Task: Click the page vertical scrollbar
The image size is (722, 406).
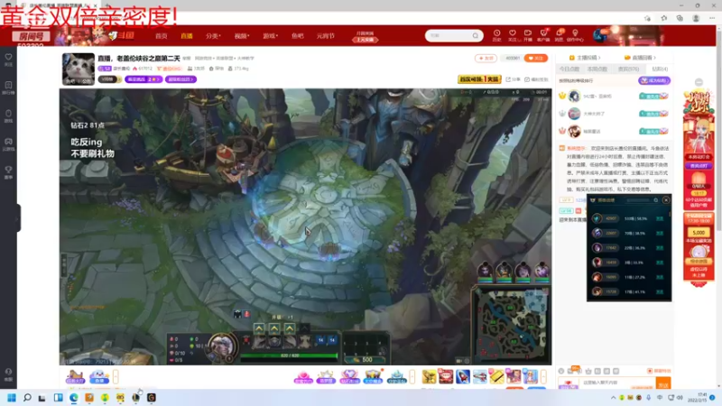Action: click(718, 129)
